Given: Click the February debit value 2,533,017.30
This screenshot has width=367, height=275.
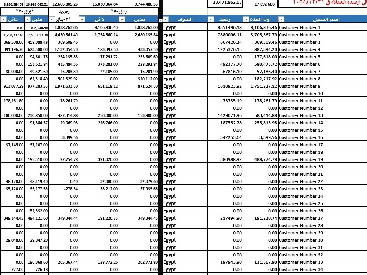Looking at the screenshot, I should (36, 35).
